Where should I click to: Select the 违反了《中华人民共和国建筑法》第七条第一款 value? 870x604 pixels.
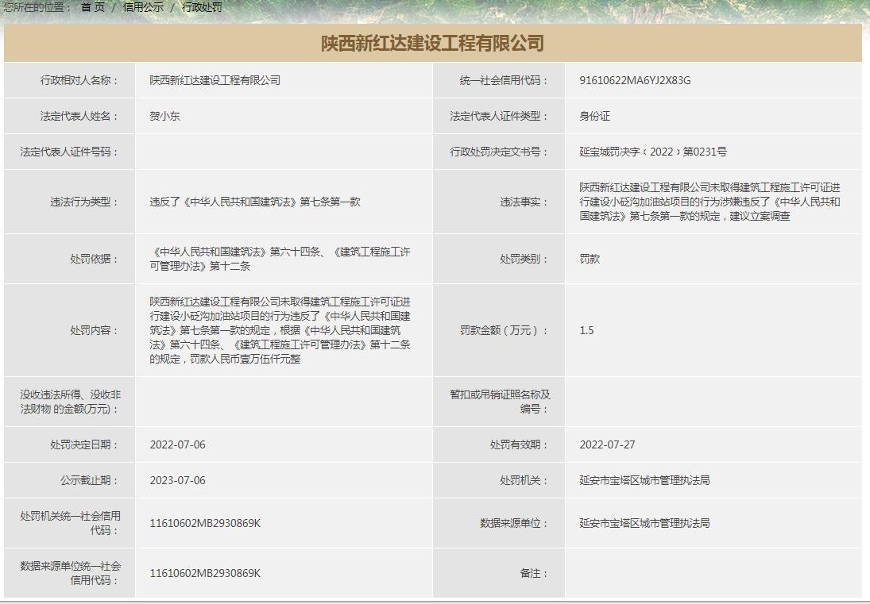pos(255,202)
